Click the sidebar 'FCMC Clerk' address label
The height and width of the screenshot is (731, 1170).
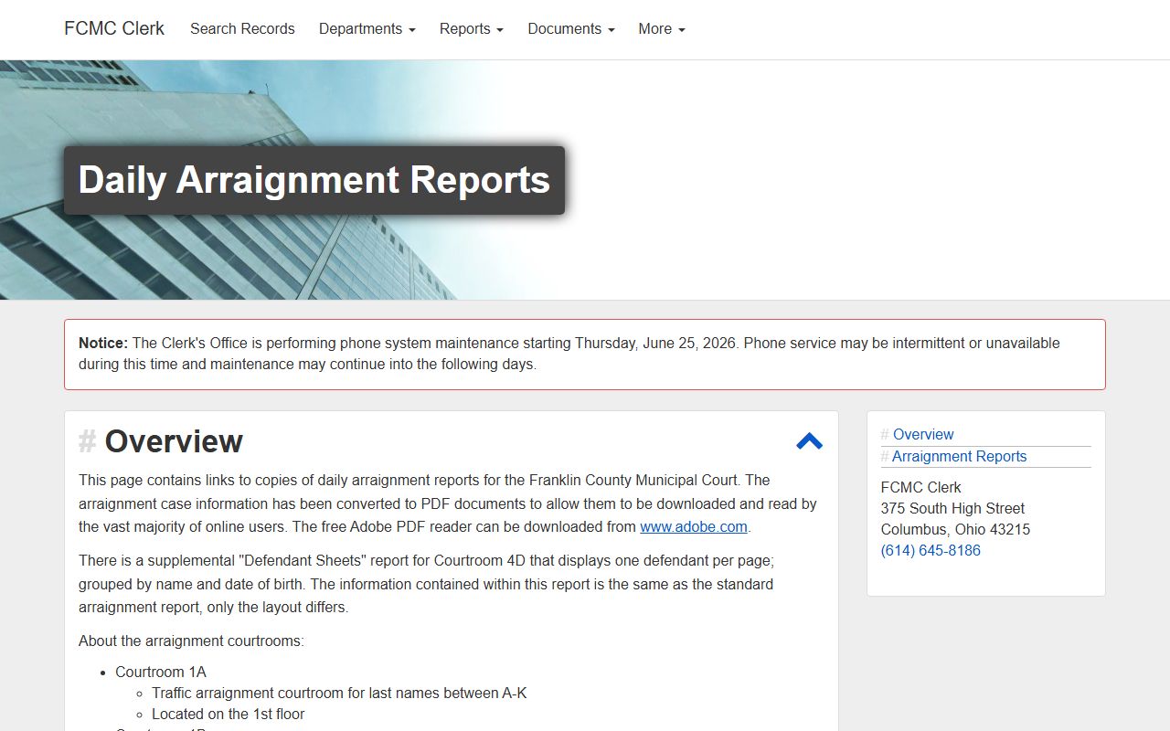tap(921, 487)
